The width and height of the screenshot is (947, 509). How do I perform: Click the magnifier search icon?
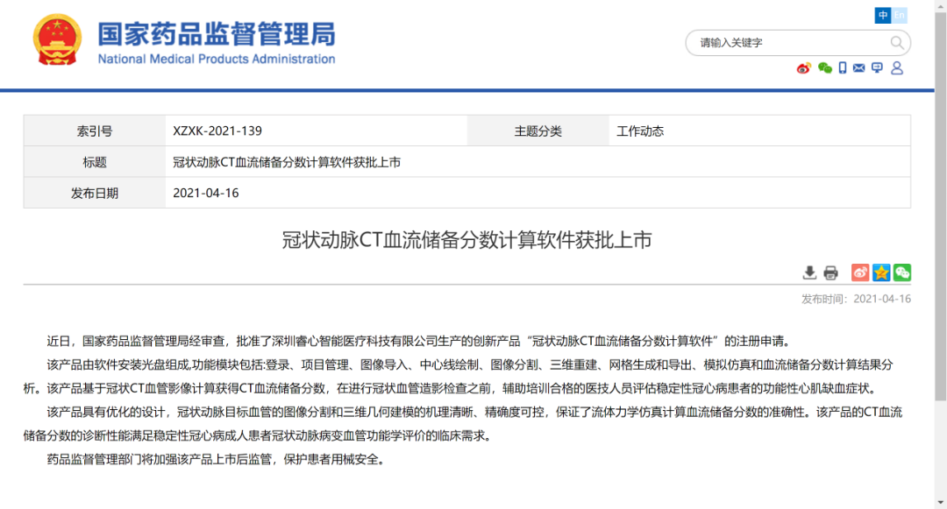[x=897, y=43]
